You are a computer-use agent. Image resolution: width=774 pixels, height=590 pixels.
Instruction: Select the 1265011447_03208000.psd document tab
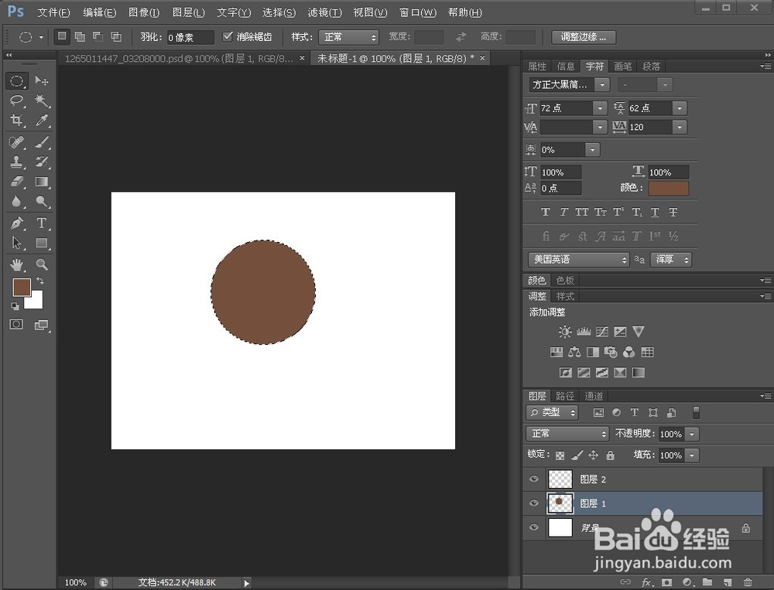click(x=180, y=58)
